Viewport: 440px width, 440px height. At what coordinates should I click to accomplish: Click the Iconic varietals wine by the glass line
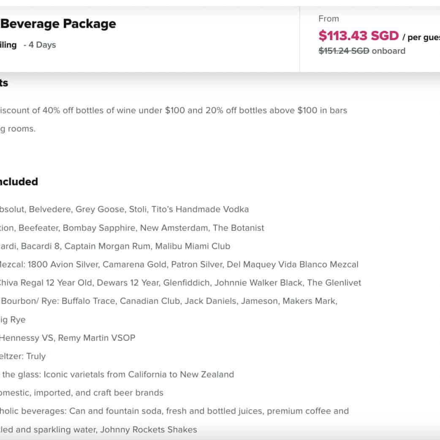pyautogui.click(x=117, y=375)
